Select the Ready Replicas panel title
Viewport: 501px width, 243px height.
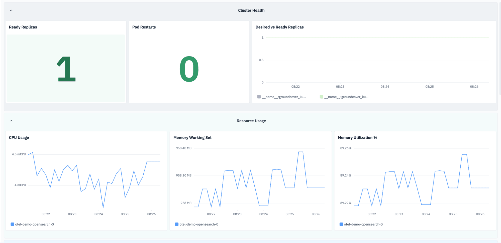23,27
